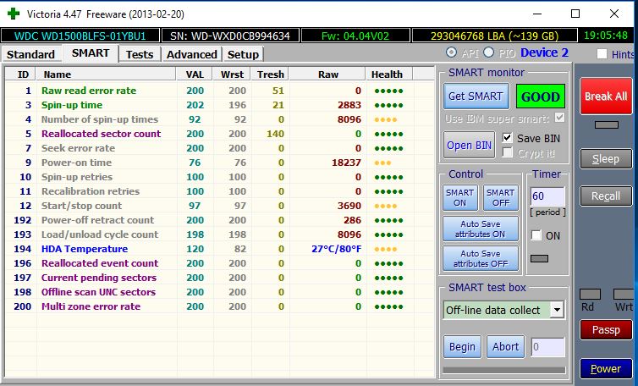Click the Victoria app icon in title bar

coord(12,14)
